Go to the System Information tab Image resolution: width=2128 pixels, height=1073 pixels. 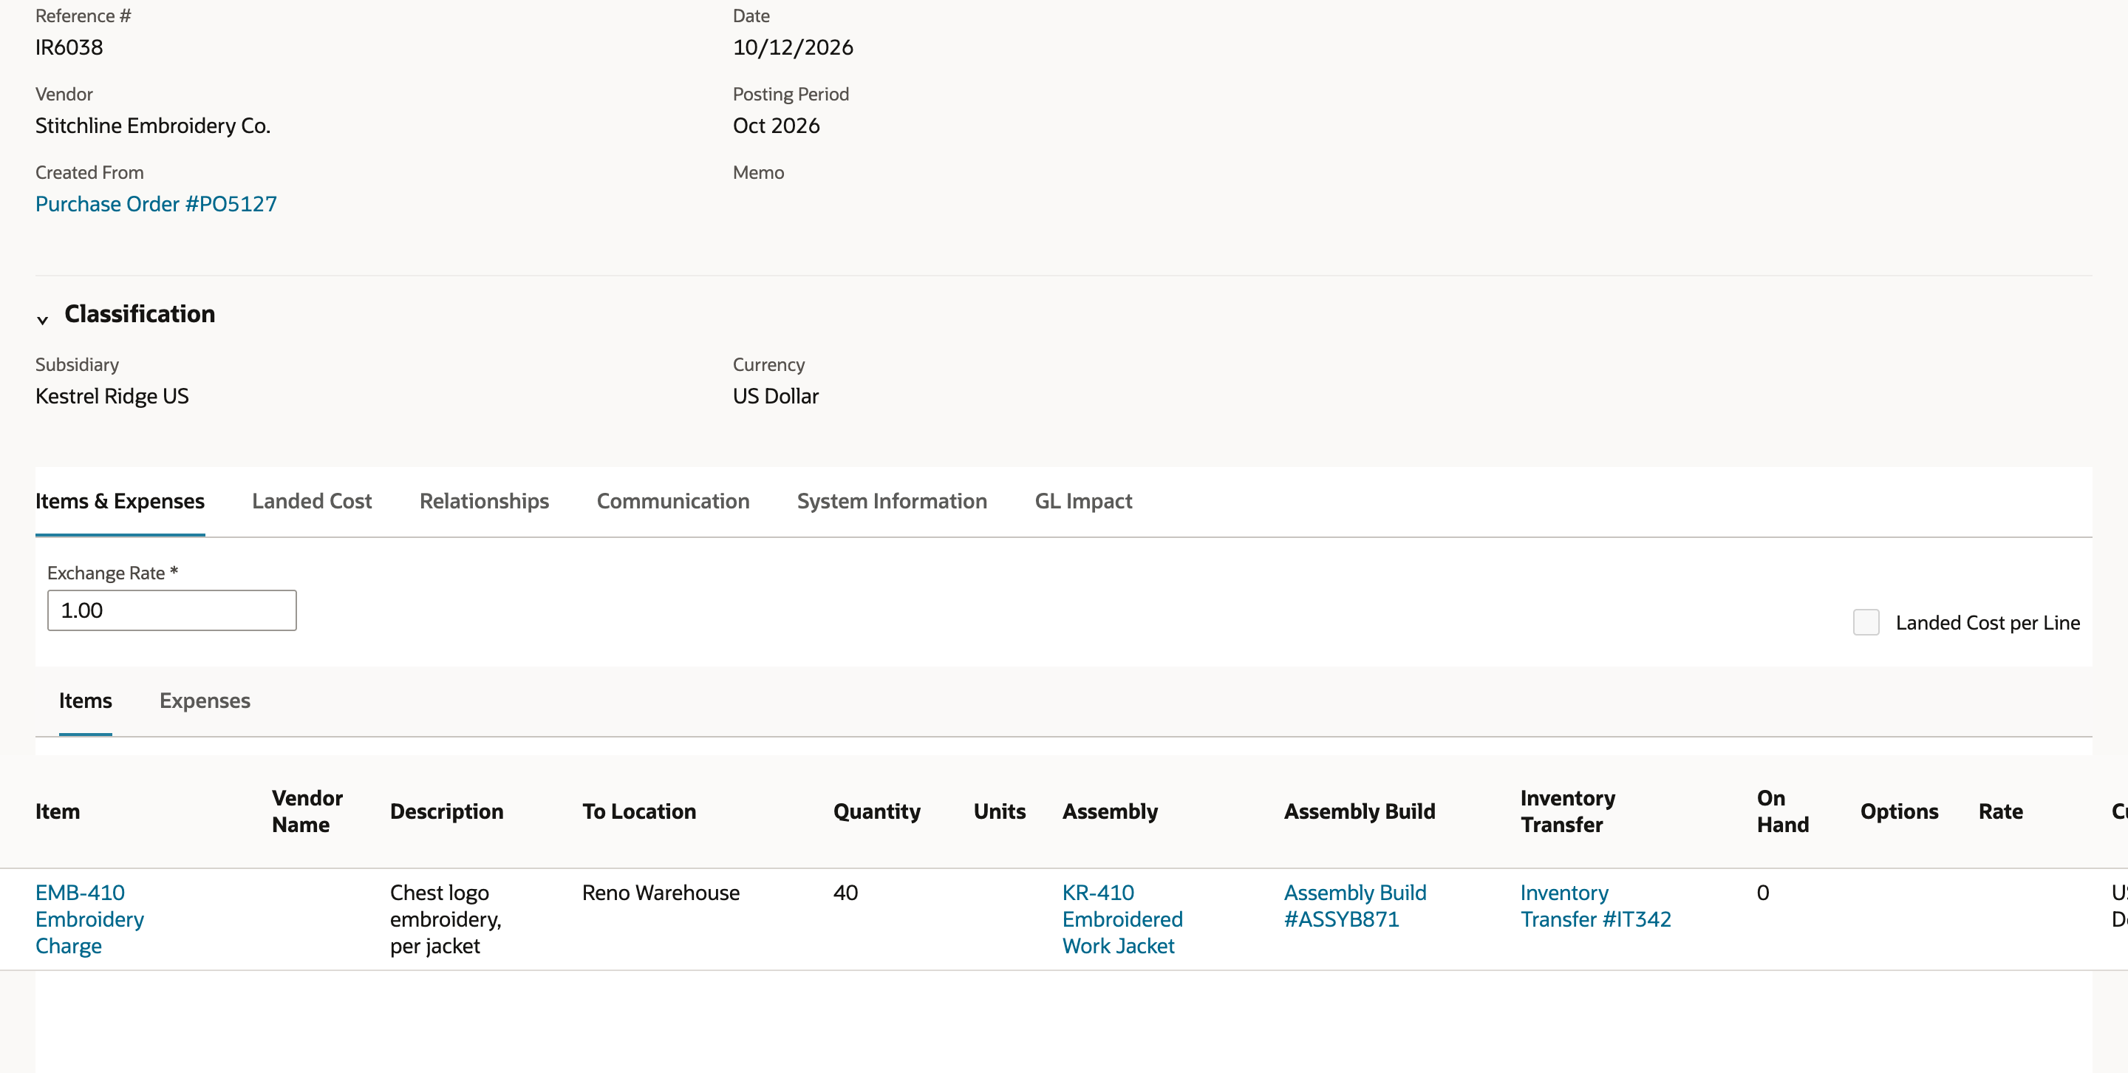891,501
